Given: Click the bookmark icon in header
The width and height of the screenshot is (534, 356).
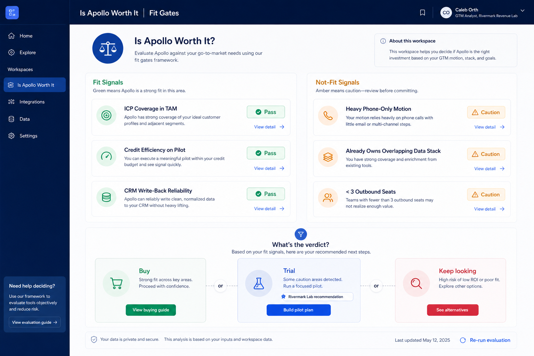Looking at the screenshot, I should coord(422,13).
